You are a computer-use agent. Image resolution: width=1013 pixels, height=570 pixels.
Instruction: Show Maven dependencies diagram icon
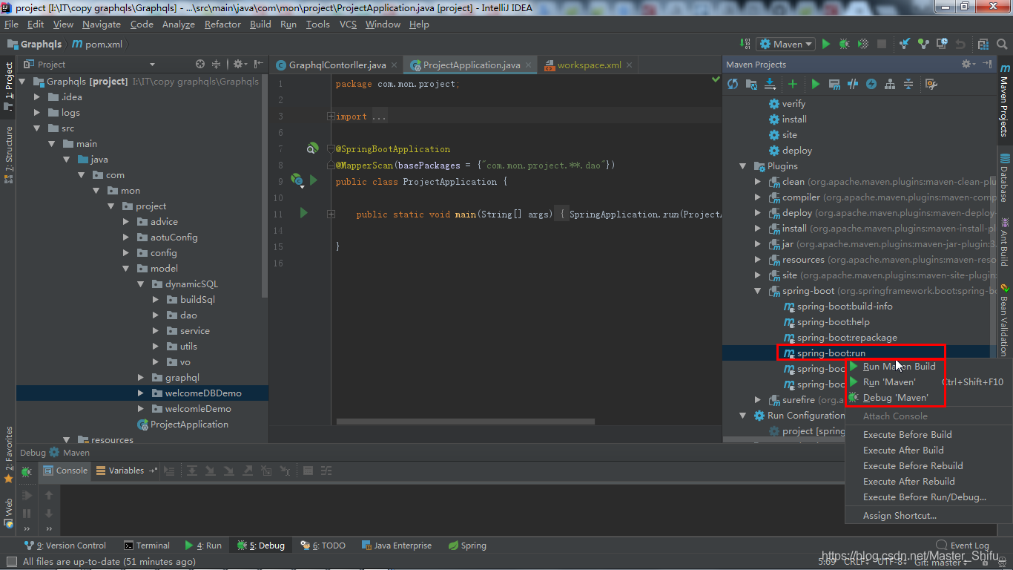[890, 84]
